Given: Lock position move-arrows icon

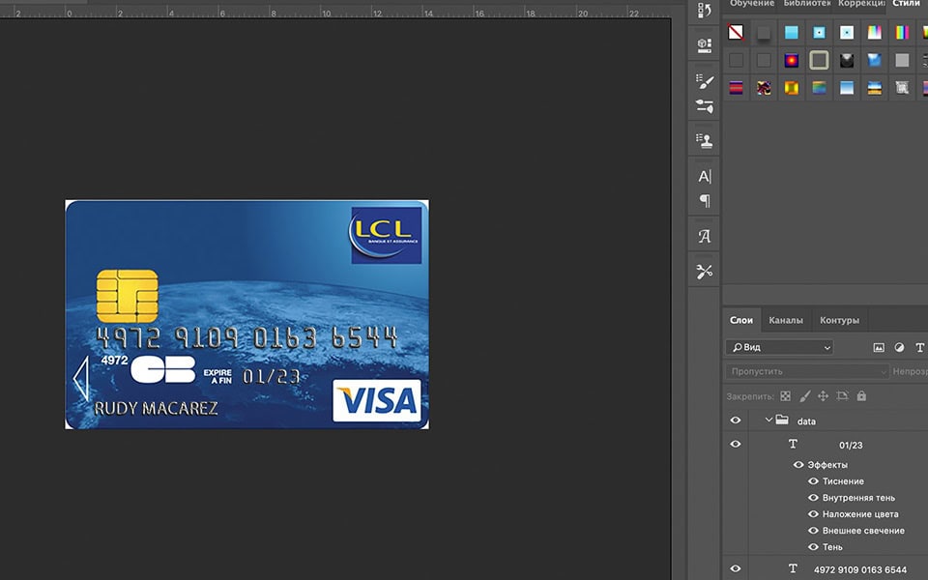Looking at the screenshot, I should coord(824,396).
